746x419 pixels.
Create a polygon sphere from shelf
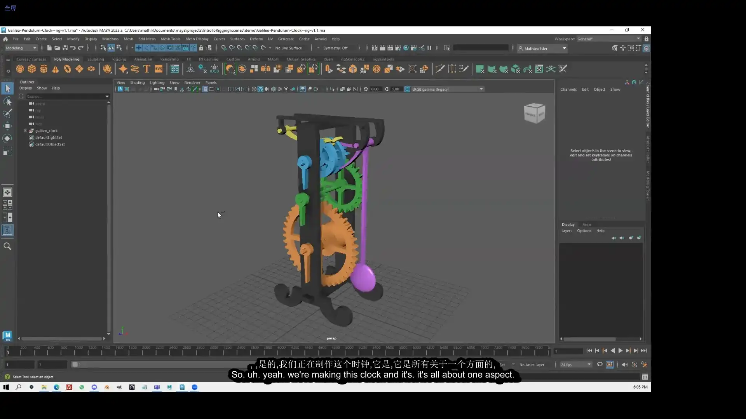[x=20, y=69]
